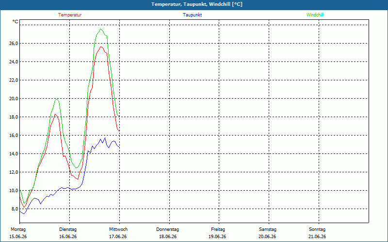Click the date 16.06.26
Image resolution: width=388 pixels, height=242 pixels.
coord(68,237)
